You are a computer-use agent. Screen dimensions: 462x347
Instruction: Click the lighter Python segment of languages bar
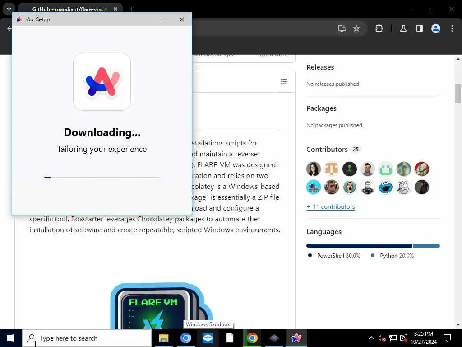pyautogui.click(x=426, y=246)
